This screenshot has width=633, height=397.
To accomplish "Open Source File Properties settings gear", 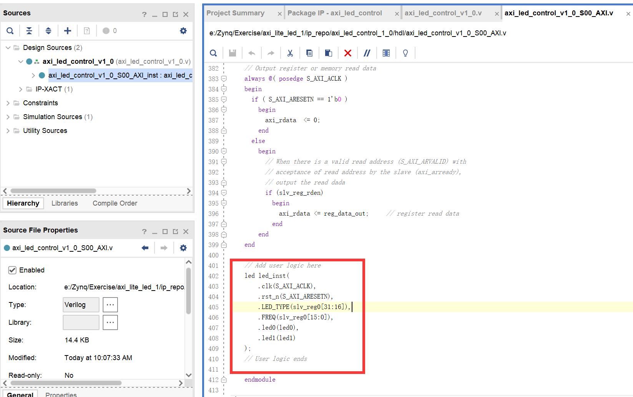I will [183, 248].
